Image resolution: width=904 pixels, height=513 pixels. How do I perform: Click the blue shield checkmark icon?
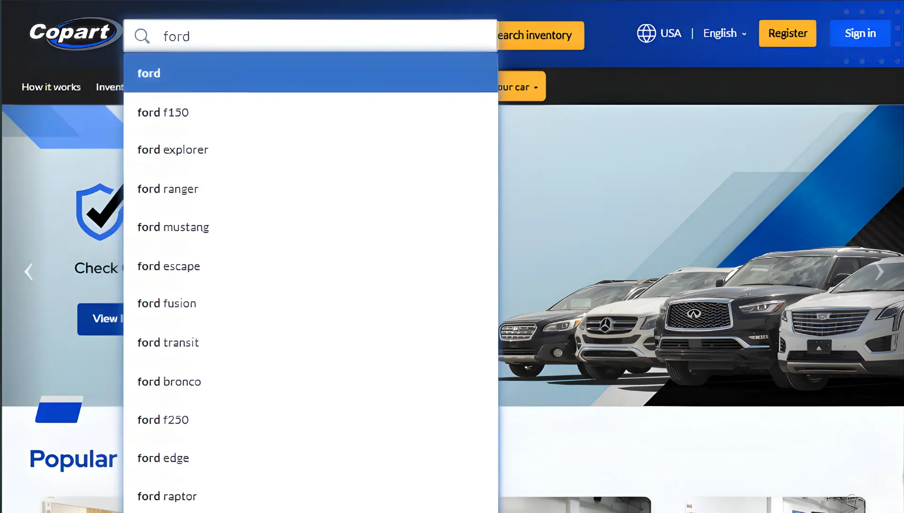pos(100,212)
